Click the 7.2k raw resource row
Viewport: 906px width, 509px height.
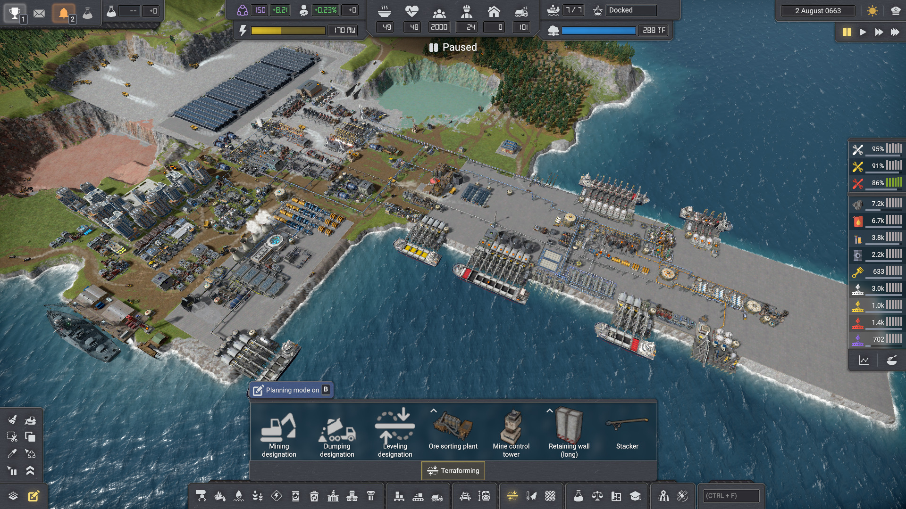point(877,204)
